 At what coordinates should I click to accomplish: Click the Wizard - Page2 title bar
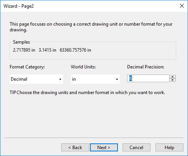click(x=89, y=6)
